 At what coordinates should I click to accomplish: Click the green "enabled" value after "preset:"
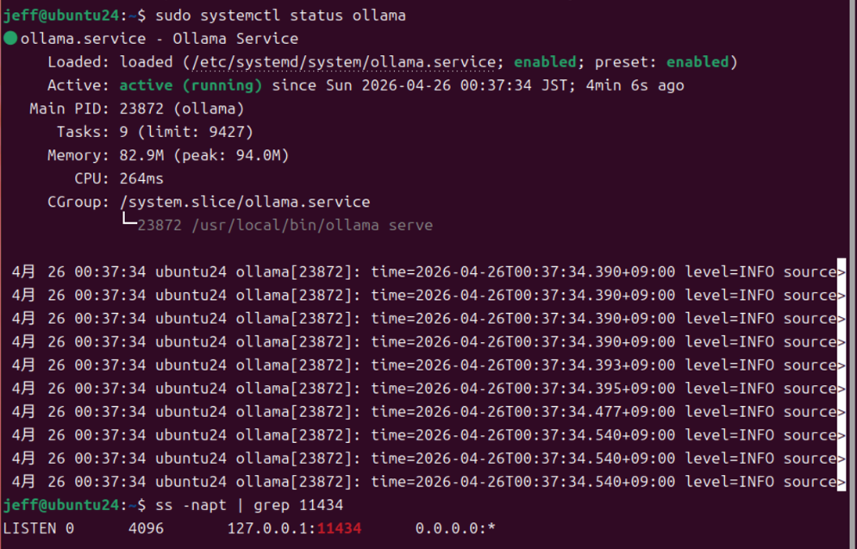click(697, 62)
